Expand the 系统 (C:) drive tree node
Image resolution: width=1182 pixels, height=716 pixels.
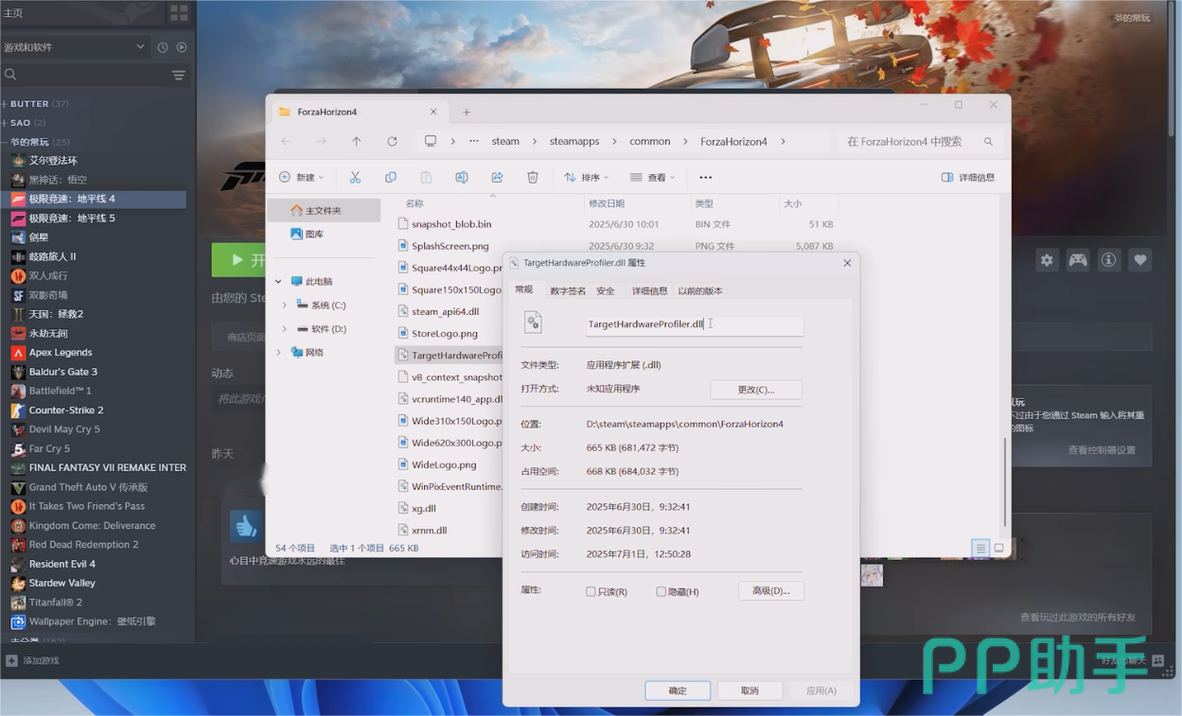coord(285,306)
